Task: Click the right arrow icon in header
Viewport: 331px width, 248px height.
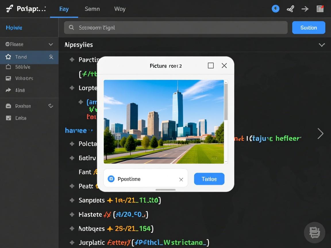Action: point(305,9)
